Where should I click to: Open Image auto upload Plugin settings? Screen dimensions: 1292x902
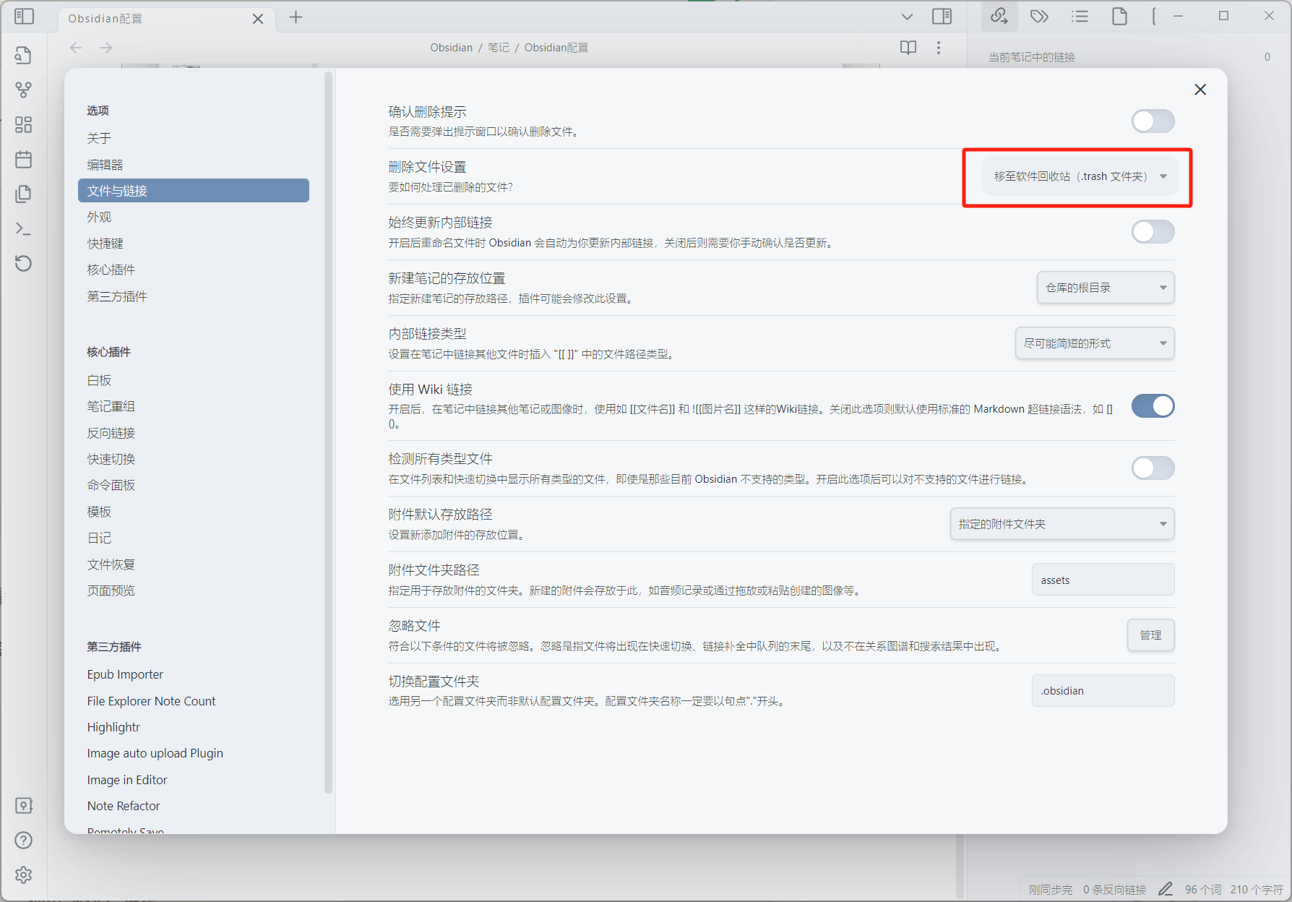[x=194, y=753]
